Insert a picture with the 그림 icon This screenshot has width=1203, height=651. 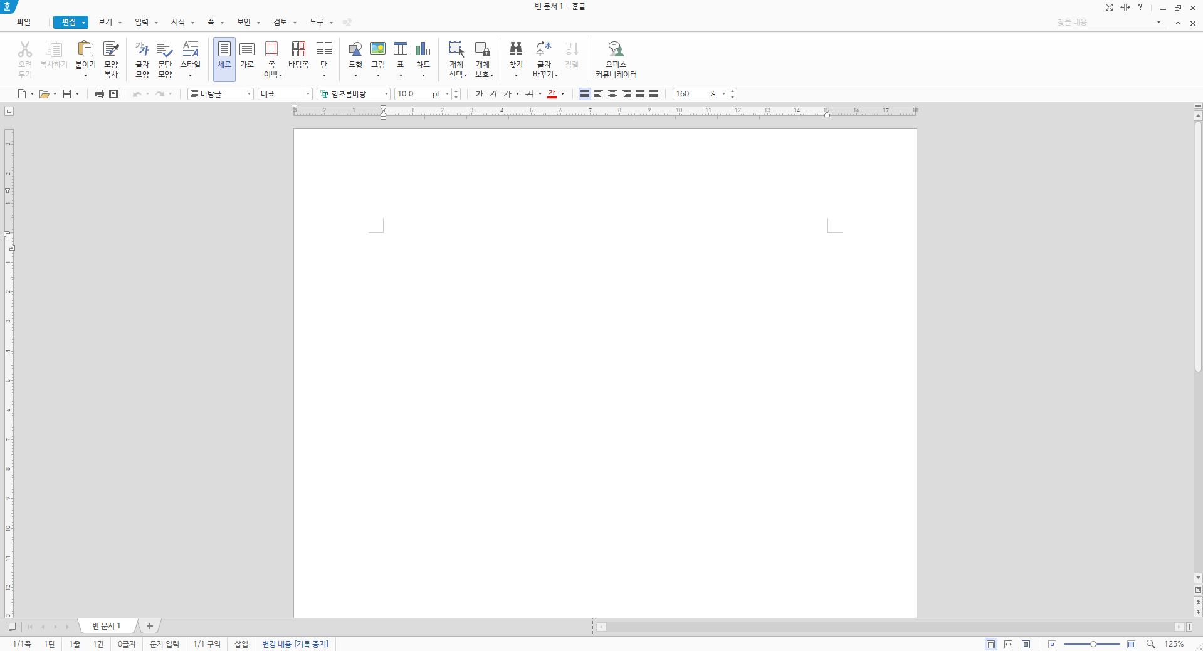pyautogui.click(x=378, y=49)
